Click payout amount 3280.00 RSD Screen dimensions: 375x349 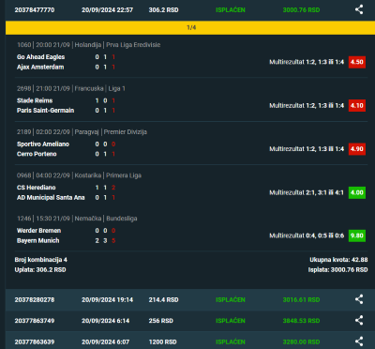[x=301, y=341]
